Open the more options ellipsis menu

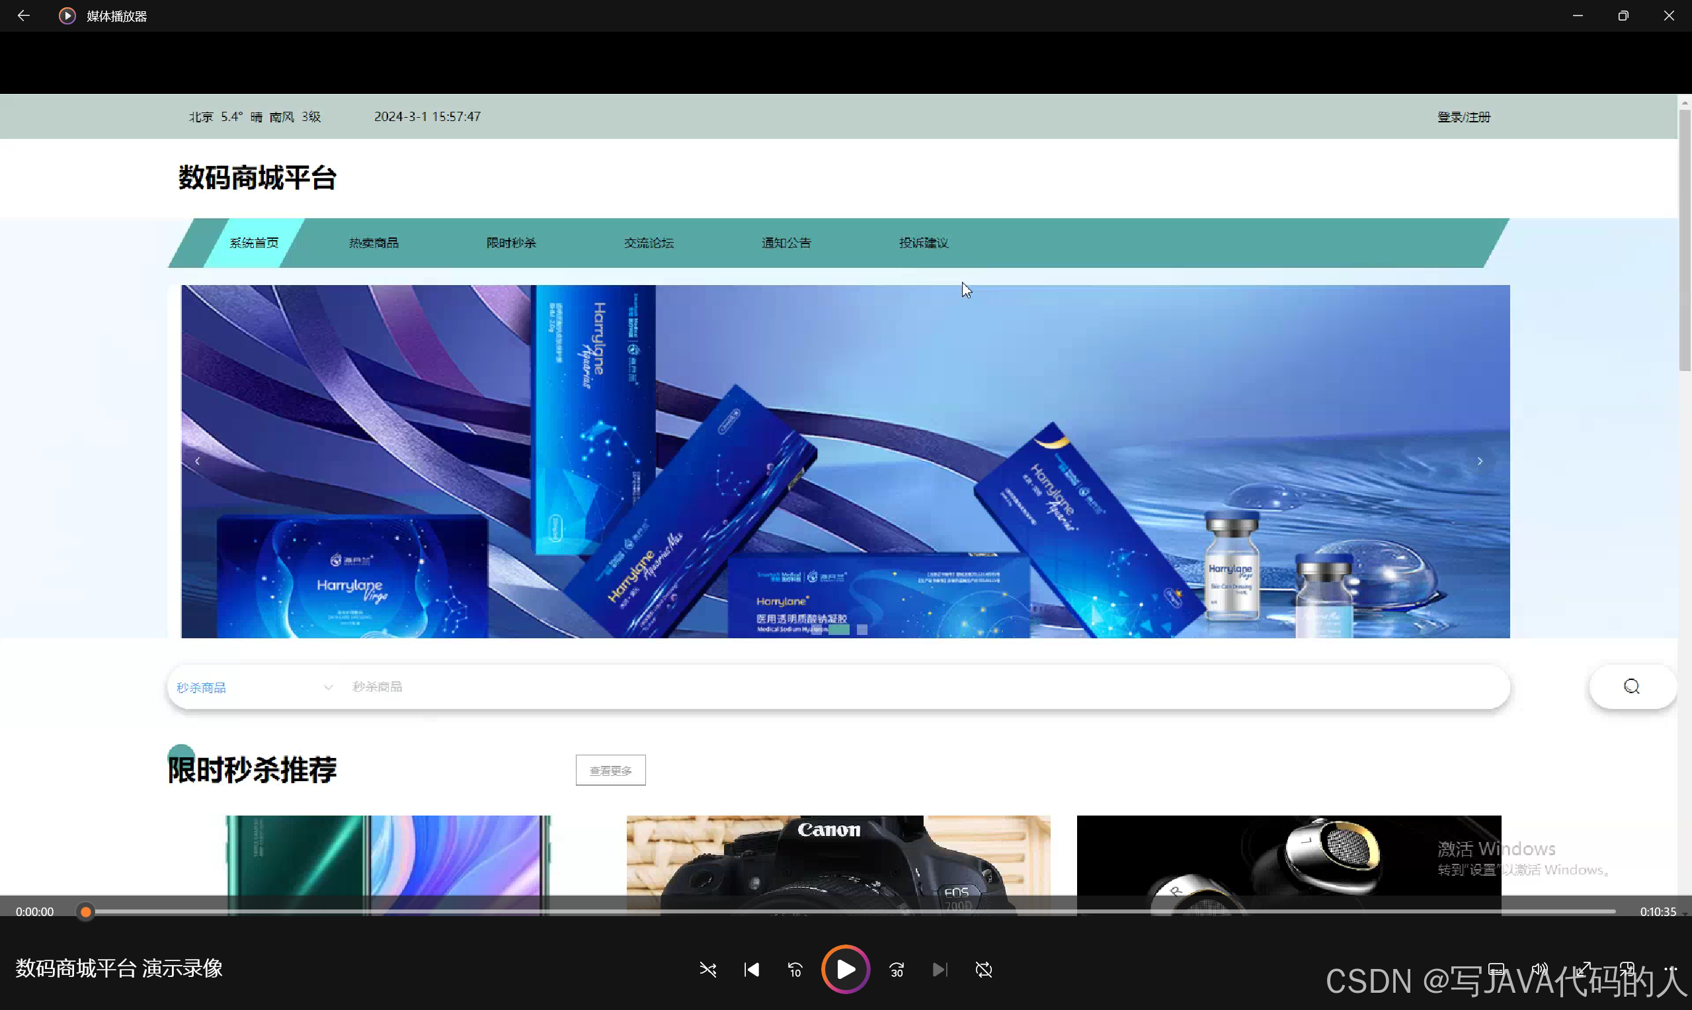point(1670,968)
